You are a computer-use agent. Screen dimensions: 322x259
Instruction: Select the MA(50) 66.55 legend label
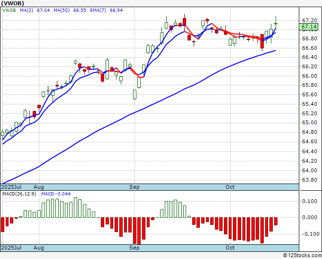point(62,9)
